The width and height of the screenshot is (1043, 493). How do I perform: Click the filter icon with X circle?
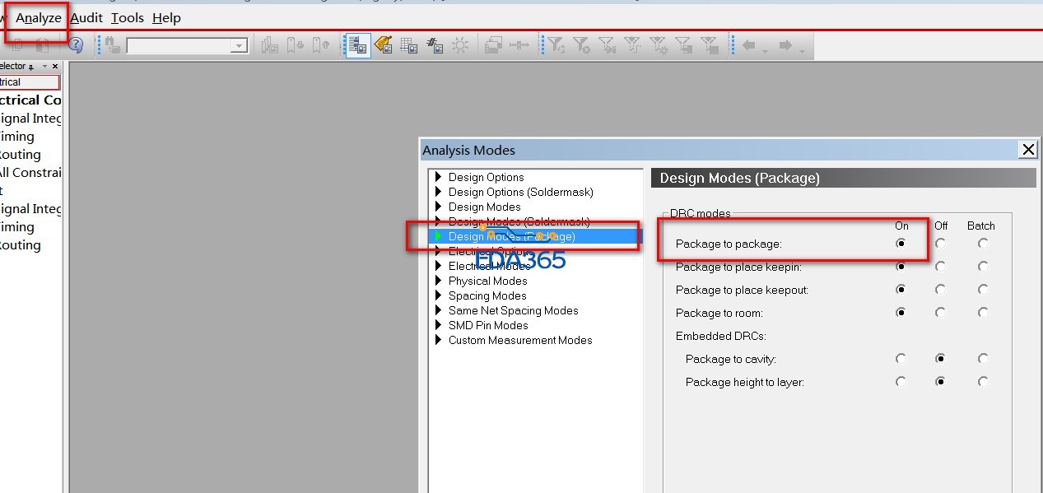(582, 46)
